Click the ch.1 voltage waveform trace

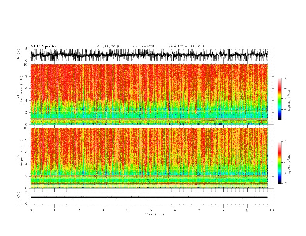coord(149,55)
